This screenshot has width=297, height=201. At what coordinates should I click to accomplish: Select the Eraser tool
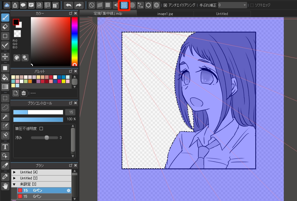[x=5, y=27]
